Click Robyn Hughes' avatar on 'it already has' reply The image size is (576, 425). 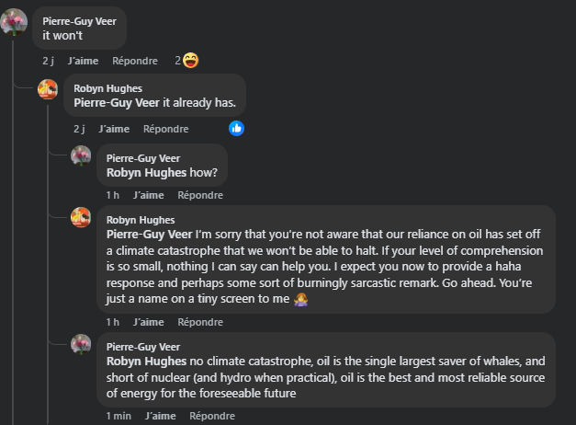click(48, 89)
